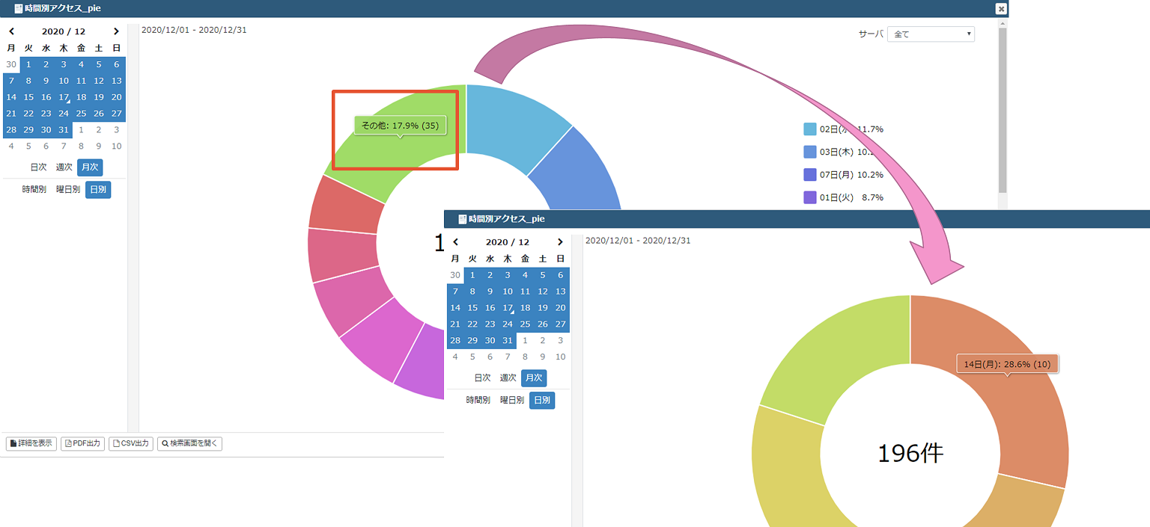
Task: Switch to 日別 in the front window
Action: point(542,401)
